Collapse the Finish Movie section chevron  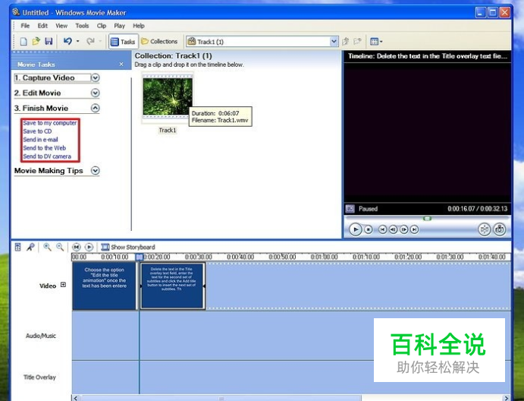[96, 108]
